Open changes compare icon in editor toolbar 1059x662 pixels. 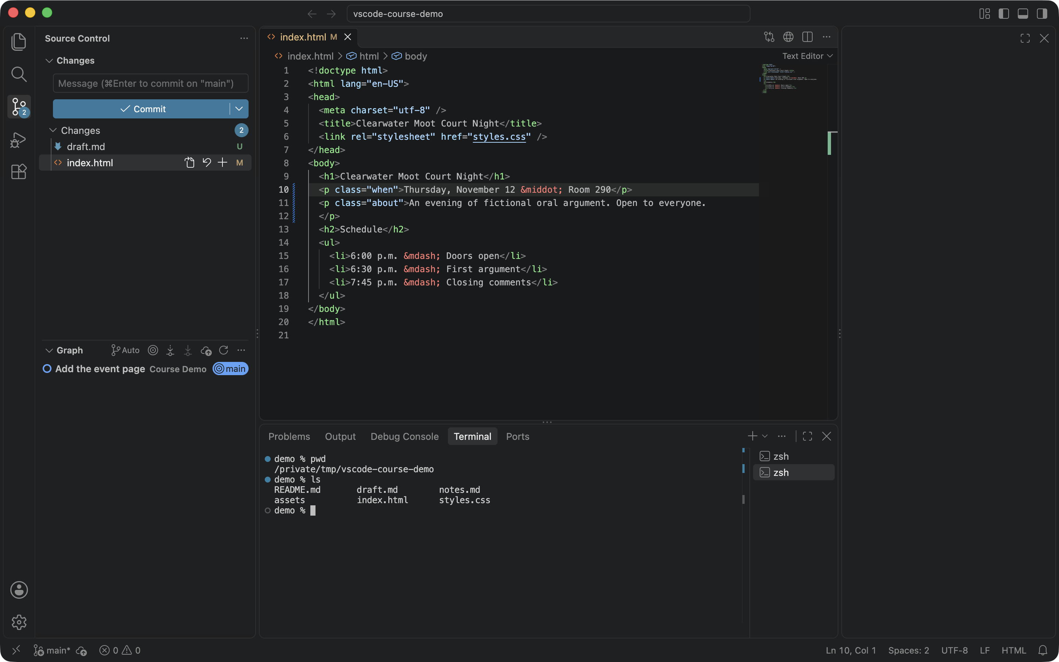pyautogui.click(x=769, y=37)
